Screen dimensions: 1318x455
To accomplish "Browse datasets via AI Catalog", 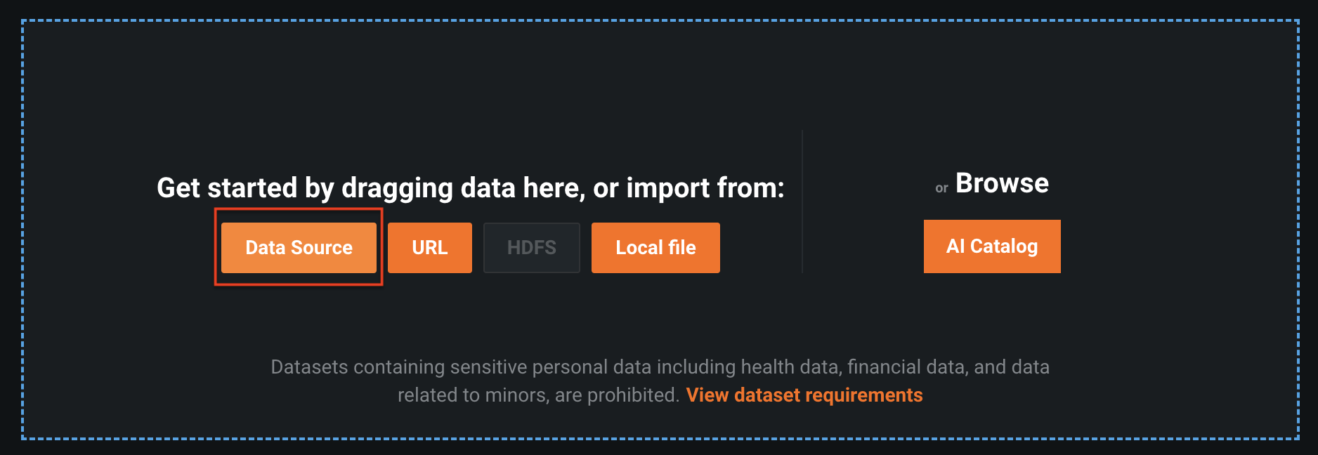I will point(991,246).
